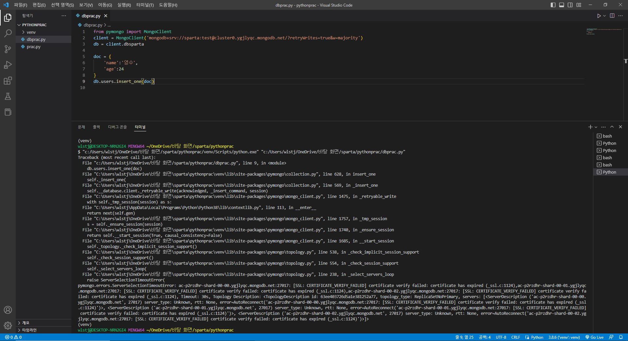The height and width of the screenshot is (341, 628).
Task: Expand the venv folder
Action: [x=44, y=32]
